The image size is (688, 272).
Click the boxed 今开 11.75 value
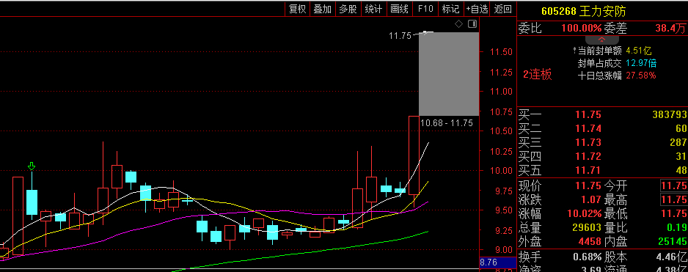(x=674, y=185)
